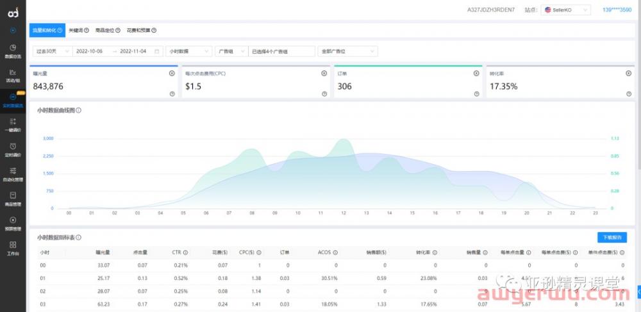Image resolution: width=641 pixels, height=312 pixels.
Task: Open the calendar icon in date range
Action: 157,51
